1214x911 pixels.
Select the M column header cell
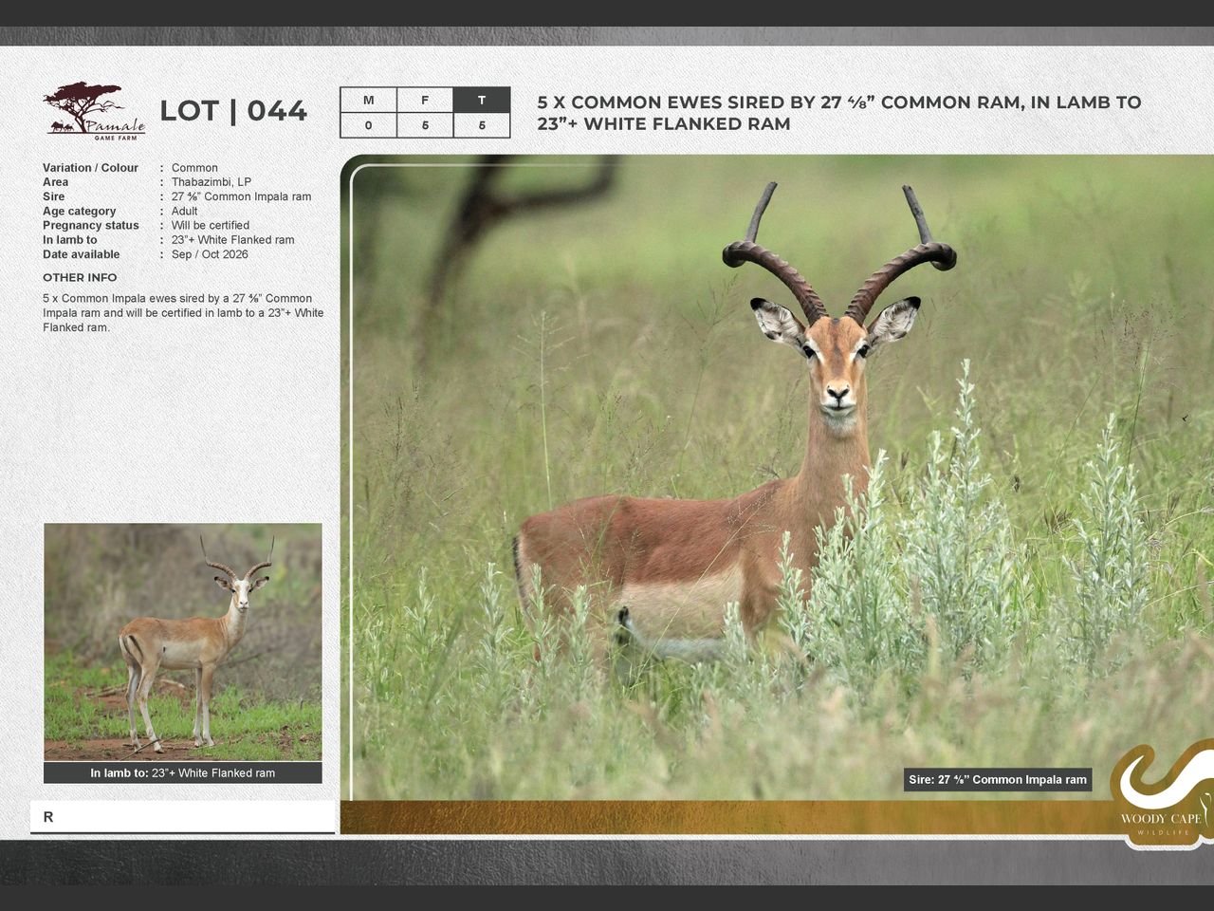coord(368,101)
